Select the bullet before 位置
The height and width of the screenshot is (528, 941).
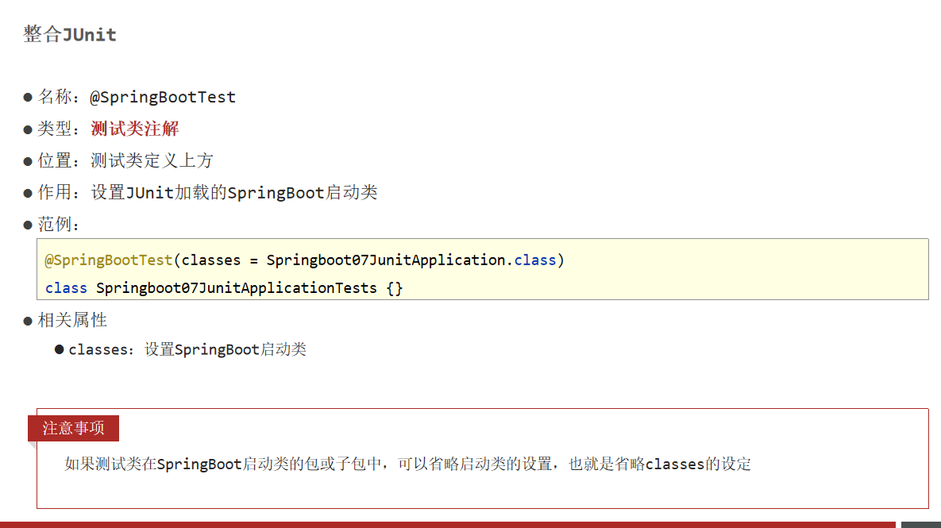[28, 161]
